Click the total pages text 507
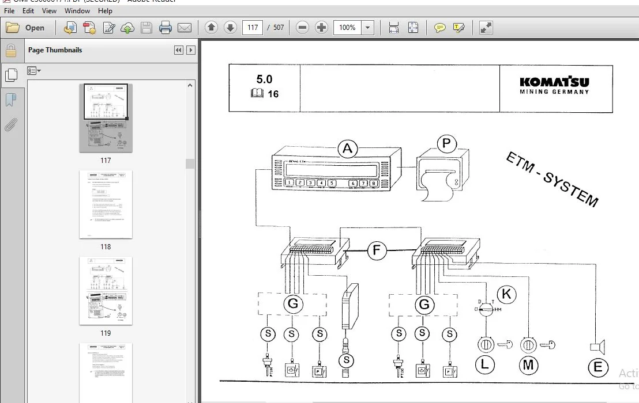The width and height of the screenshot is (639, 403). coord(279,28)
